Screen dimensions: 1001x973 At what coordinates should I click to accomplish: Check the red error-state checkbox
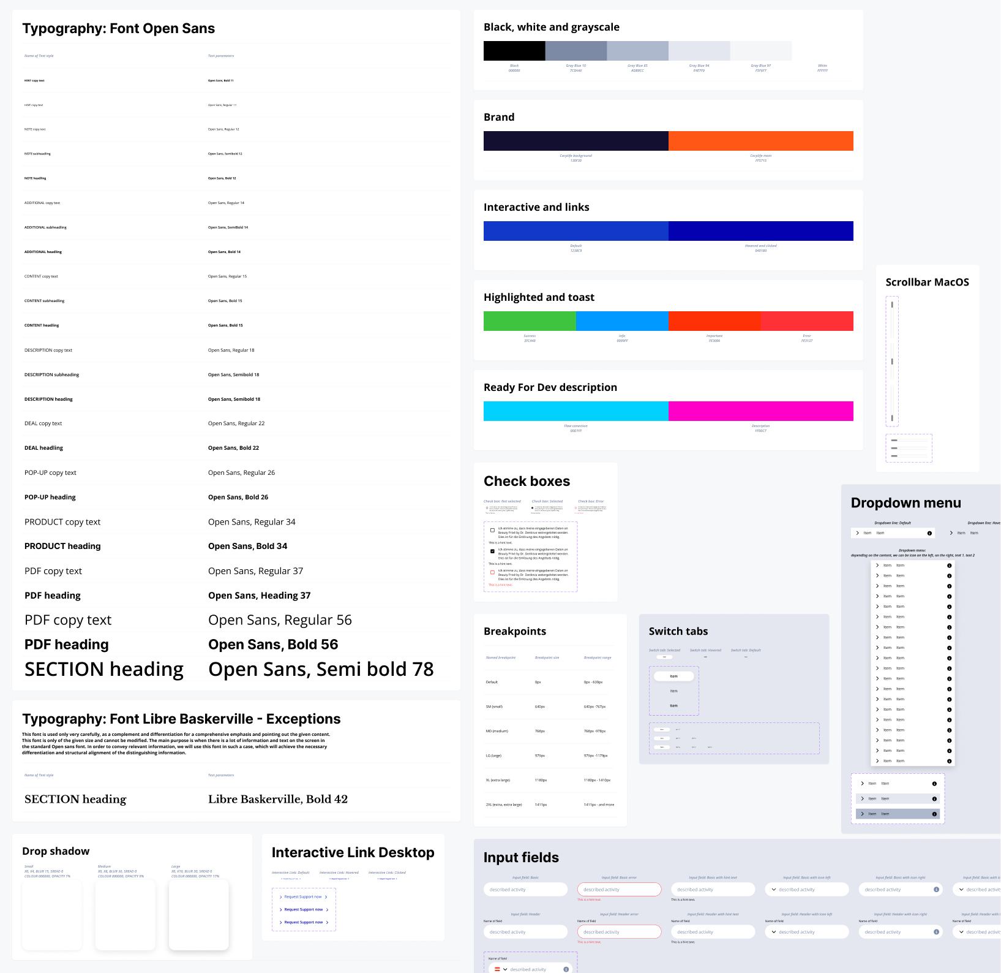click(492, 572)
